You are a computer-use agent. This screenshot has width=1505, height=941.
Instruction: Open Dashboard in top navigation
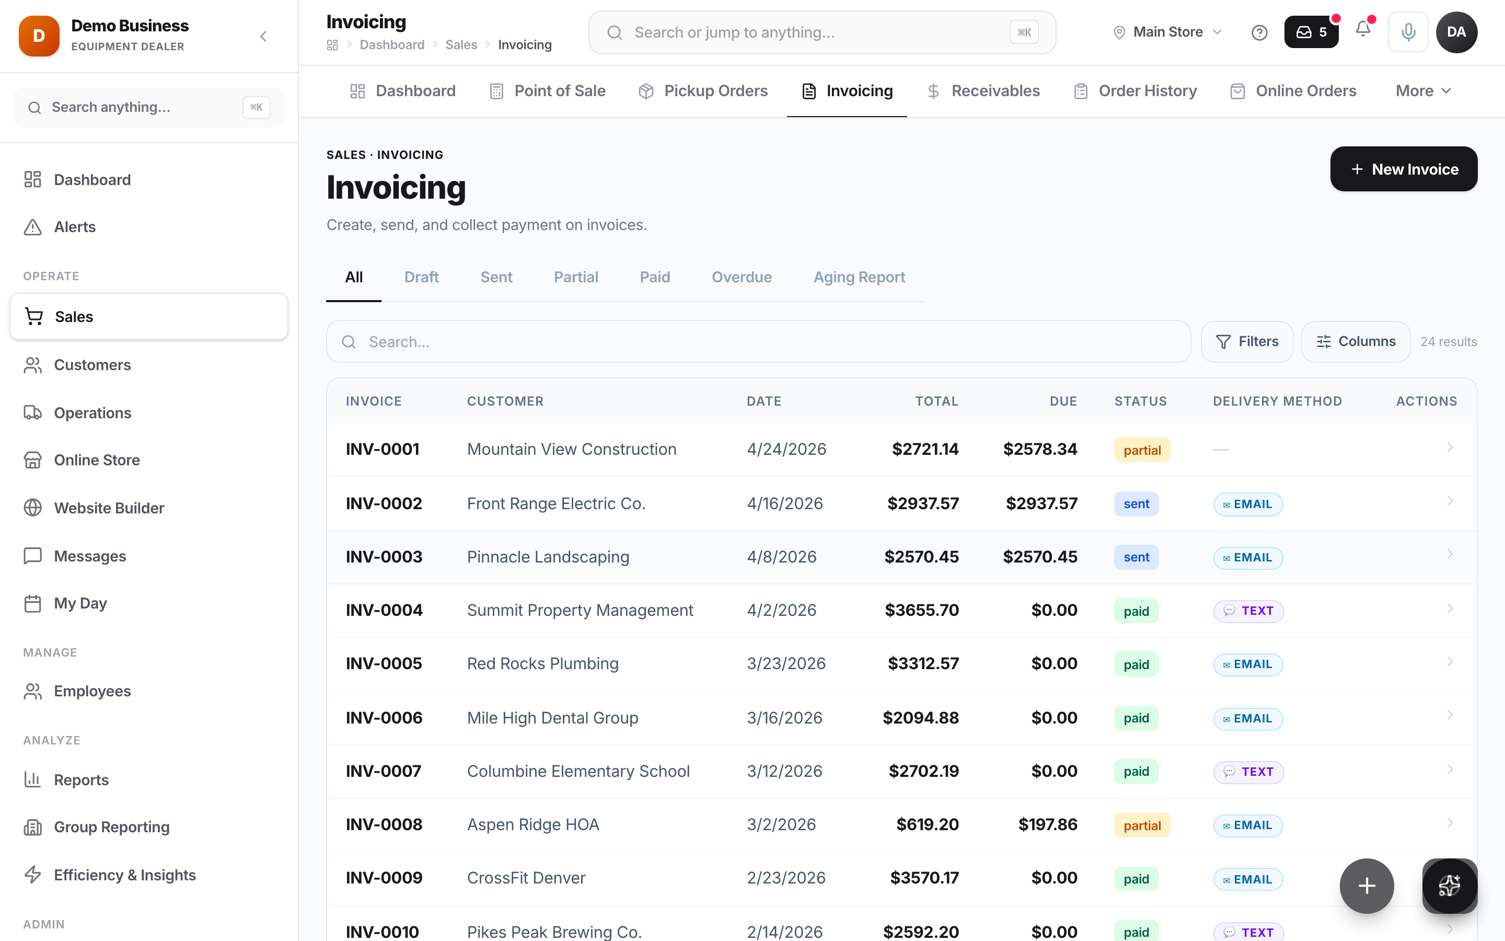(403, 91)
